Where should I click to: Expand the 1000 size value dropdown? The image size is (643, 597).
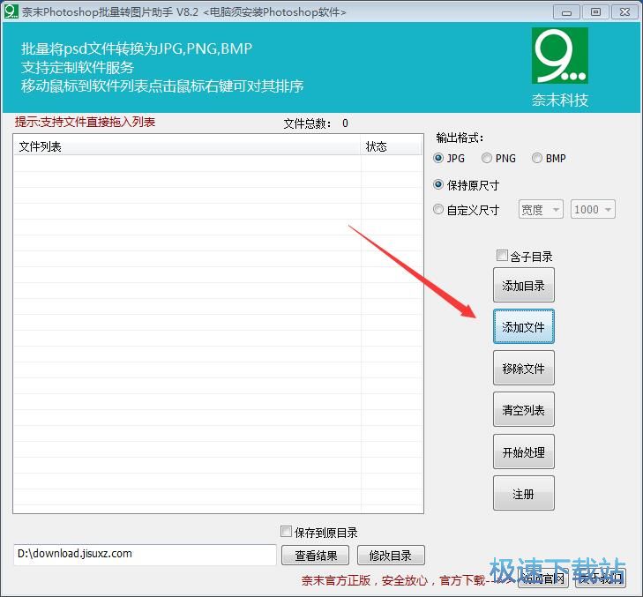tap(593, 210)
